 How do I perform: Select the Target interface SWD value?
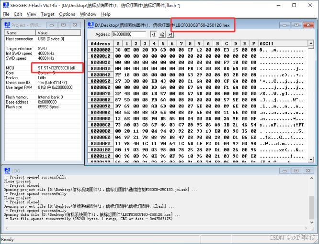pyautogui.click(x=42, y=49)
